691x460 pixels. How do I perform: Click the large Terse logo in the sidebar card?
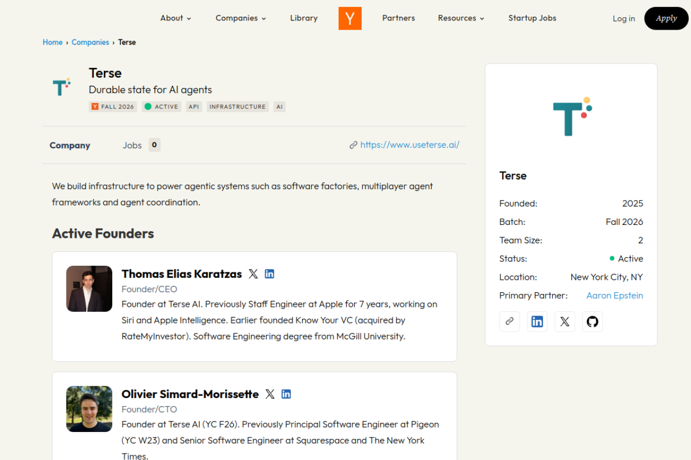click(x=571, y=116)
